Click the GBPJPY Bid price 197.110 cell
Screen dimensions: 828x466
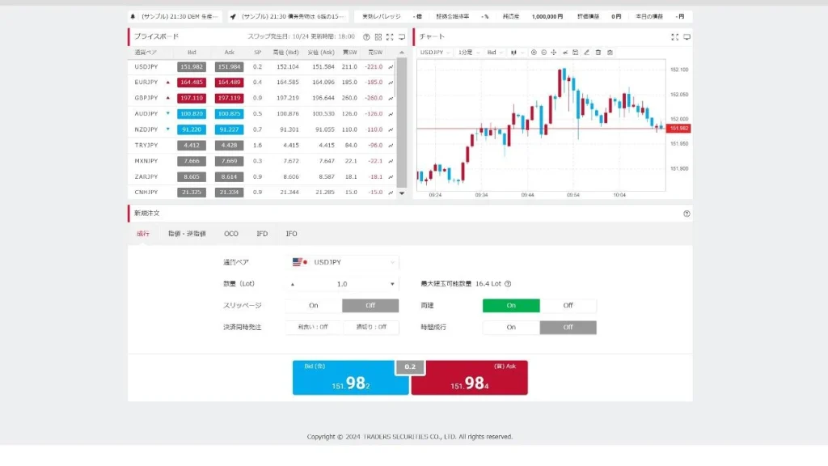[192, 98]
